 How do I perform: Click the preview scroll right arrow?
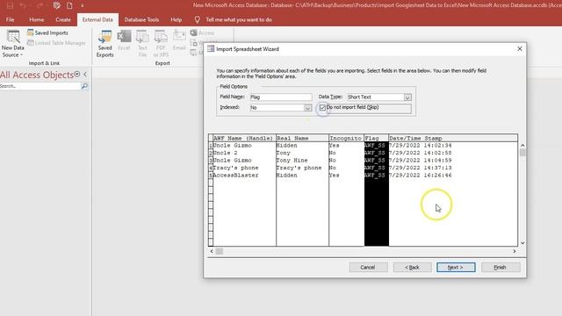point(515,251)
